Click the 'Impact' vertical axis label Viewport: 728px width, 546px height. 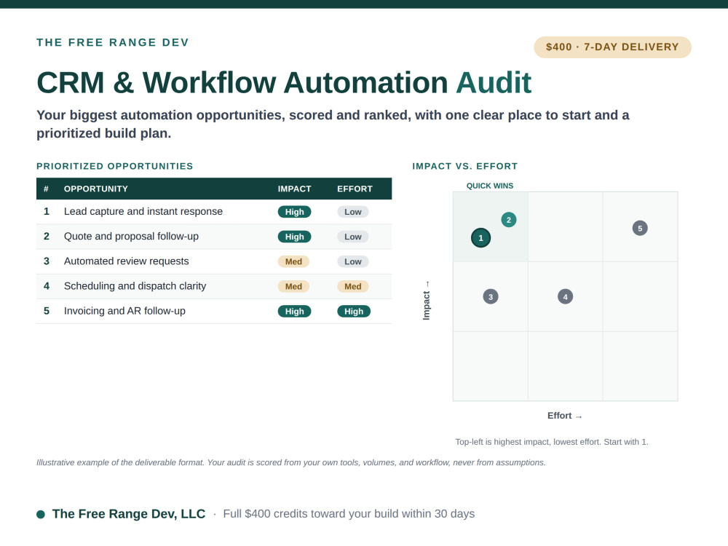426,301
